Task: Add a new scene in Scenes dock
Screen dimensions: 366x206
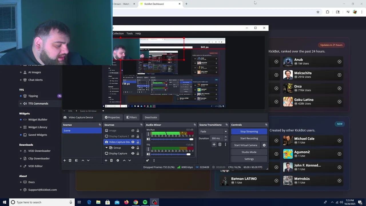Action: point(65,161)
